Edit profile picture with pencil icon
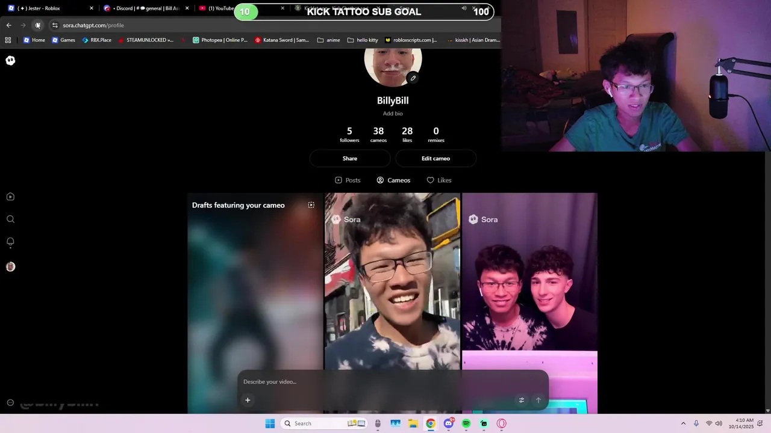The height and width of the screenshot is (433, 771). [x=413, y=78]
